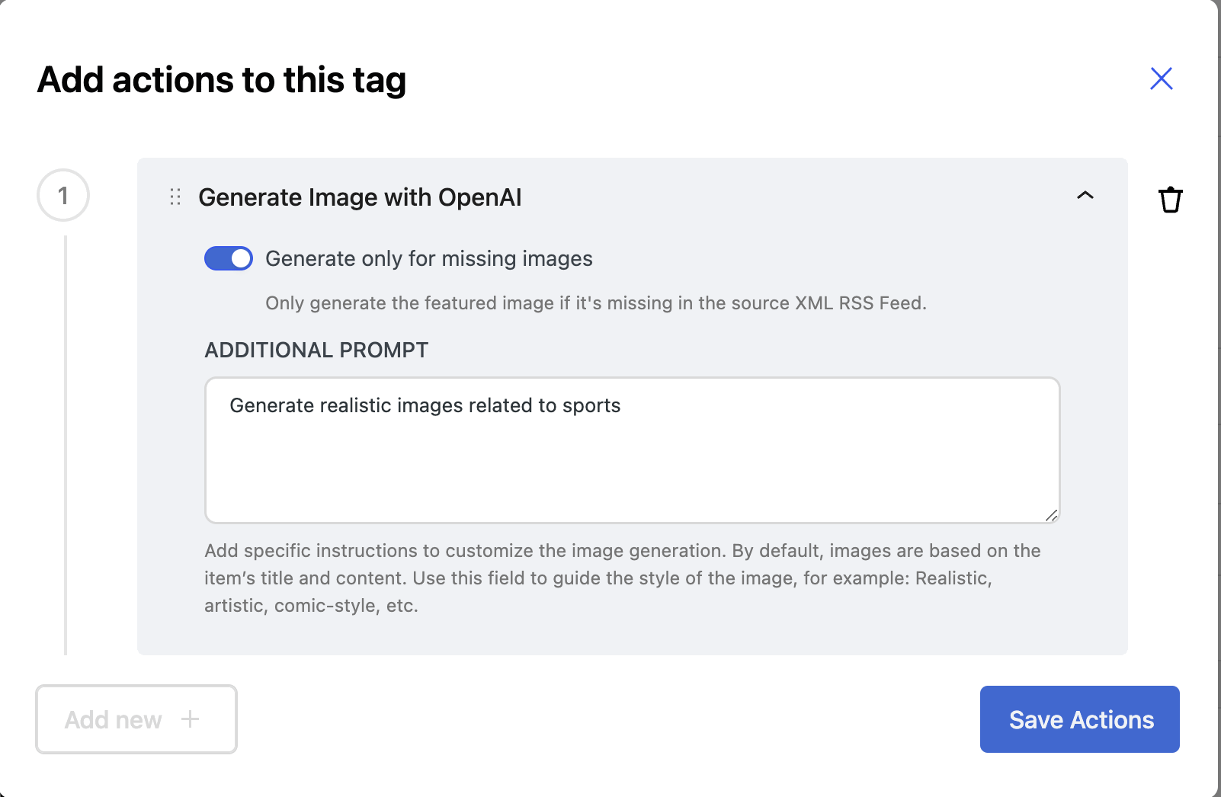Click inside the Additional Prompt textarea

point(632,465)
